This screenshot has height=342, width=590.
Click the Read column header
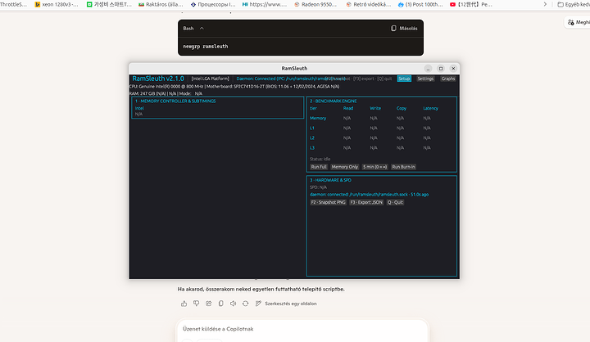pos(348,108)
